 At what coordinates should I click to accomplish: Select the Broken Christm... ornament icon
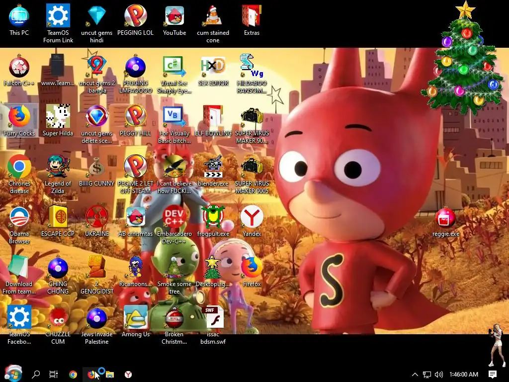coord(174,325)
